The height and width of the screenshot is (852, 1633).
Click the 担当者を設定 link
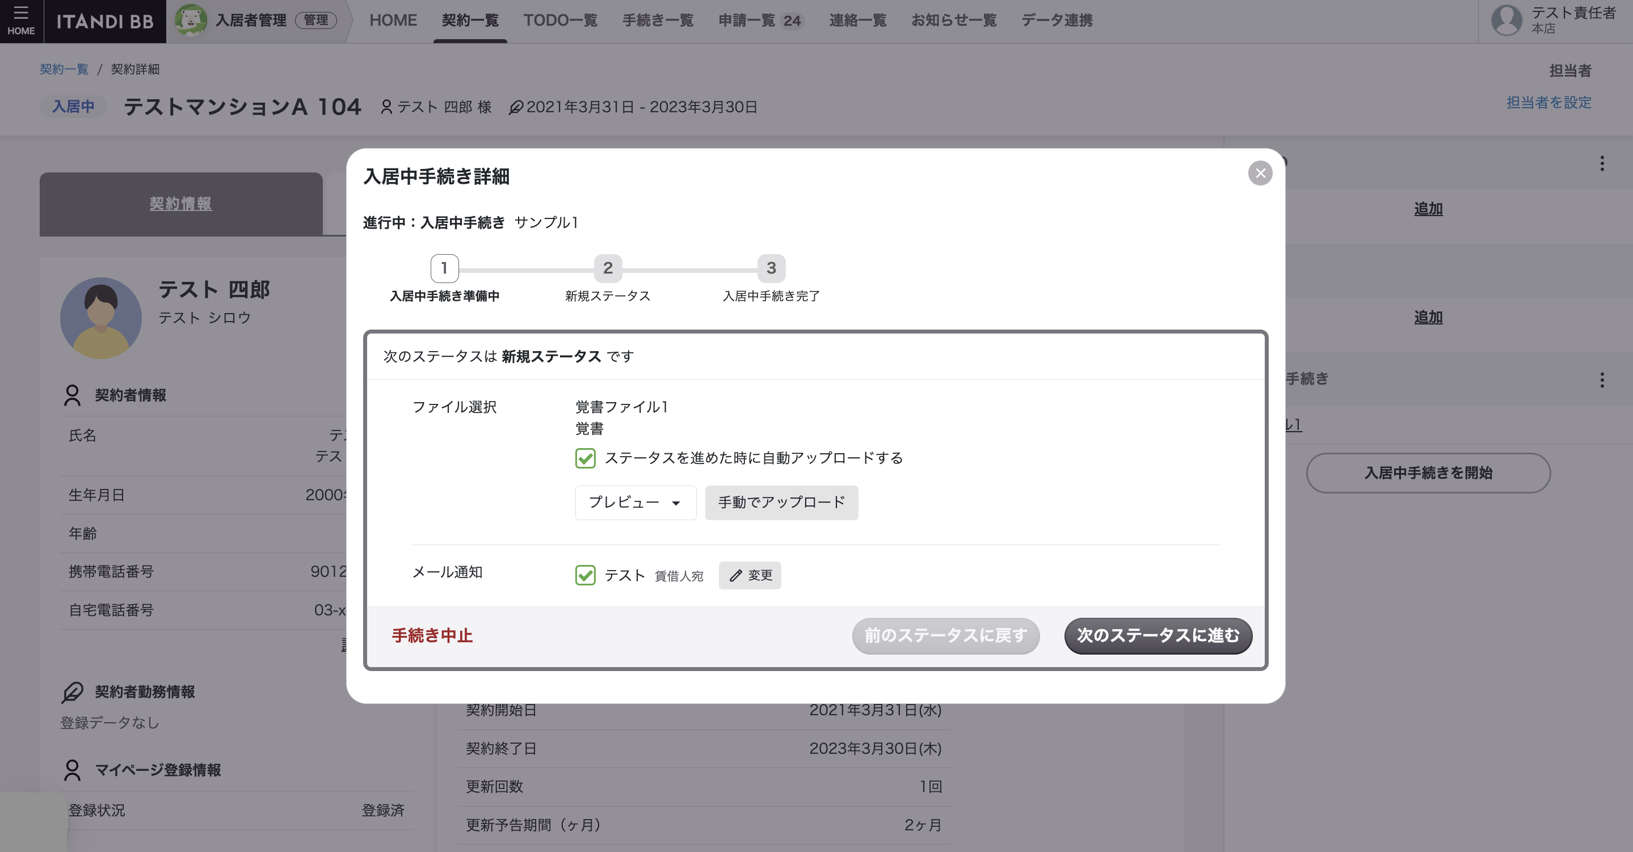coord(1548,103)
